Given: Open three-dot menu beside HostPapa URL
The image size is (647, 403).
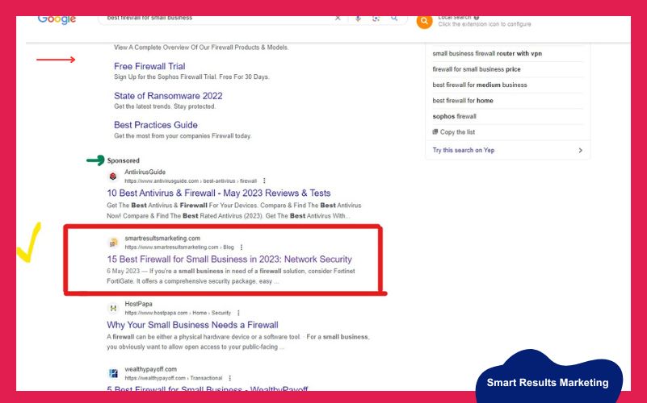Looking at the screenshot, I should coord(238,313).
